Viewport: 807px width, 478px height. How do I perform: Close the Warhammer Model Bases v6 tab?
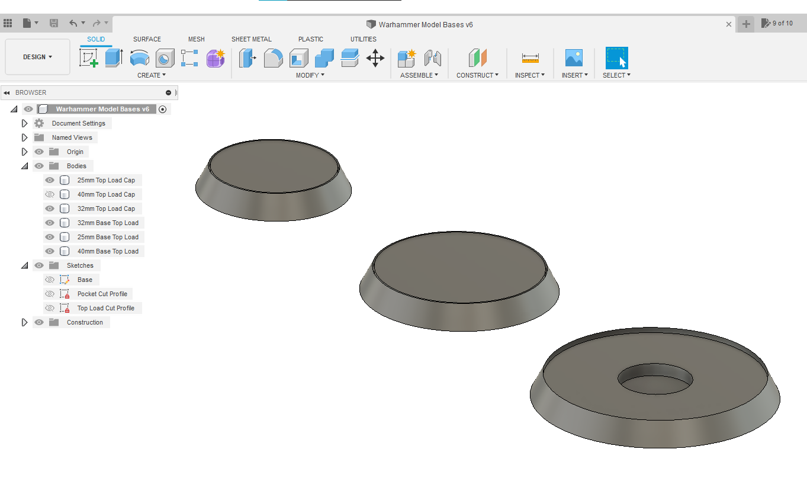(x=729, y=24)
